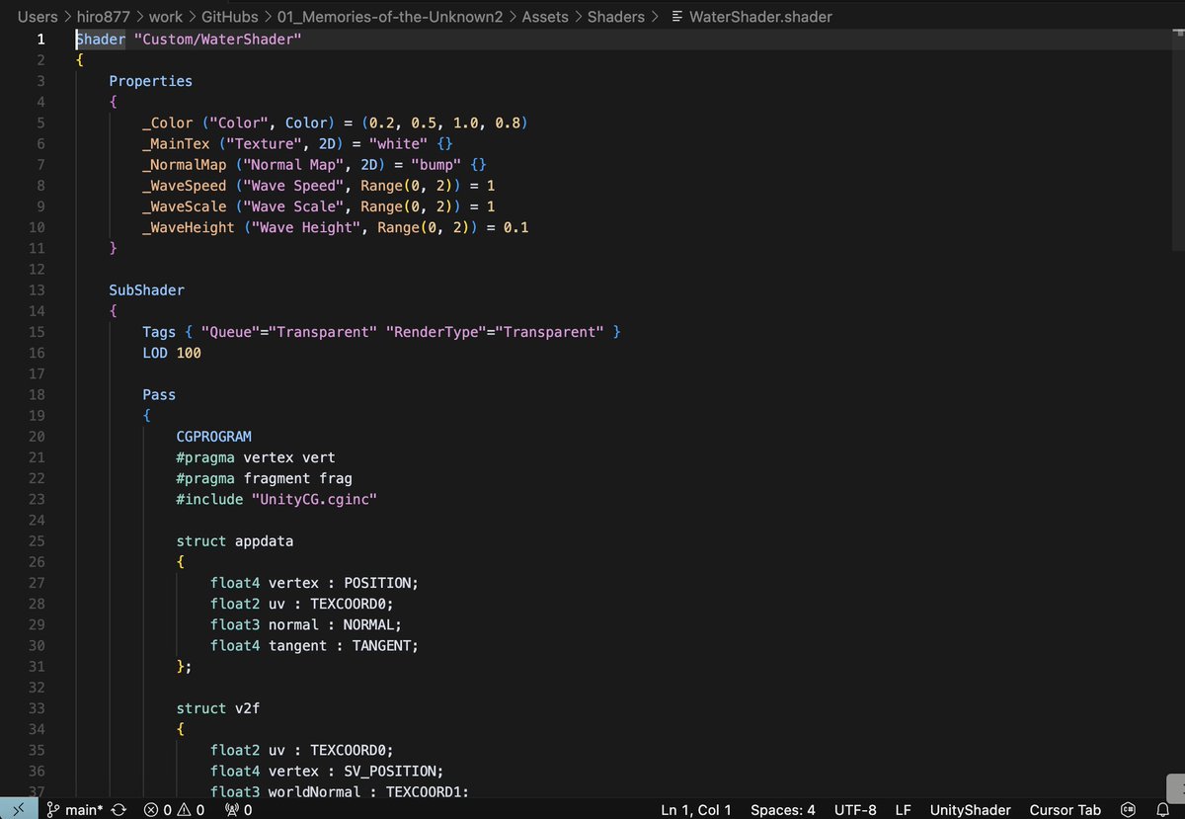This screenshot has height=819, width=1185.
Task: Open the Users breadcrumb
Action: tap(38, 17)
